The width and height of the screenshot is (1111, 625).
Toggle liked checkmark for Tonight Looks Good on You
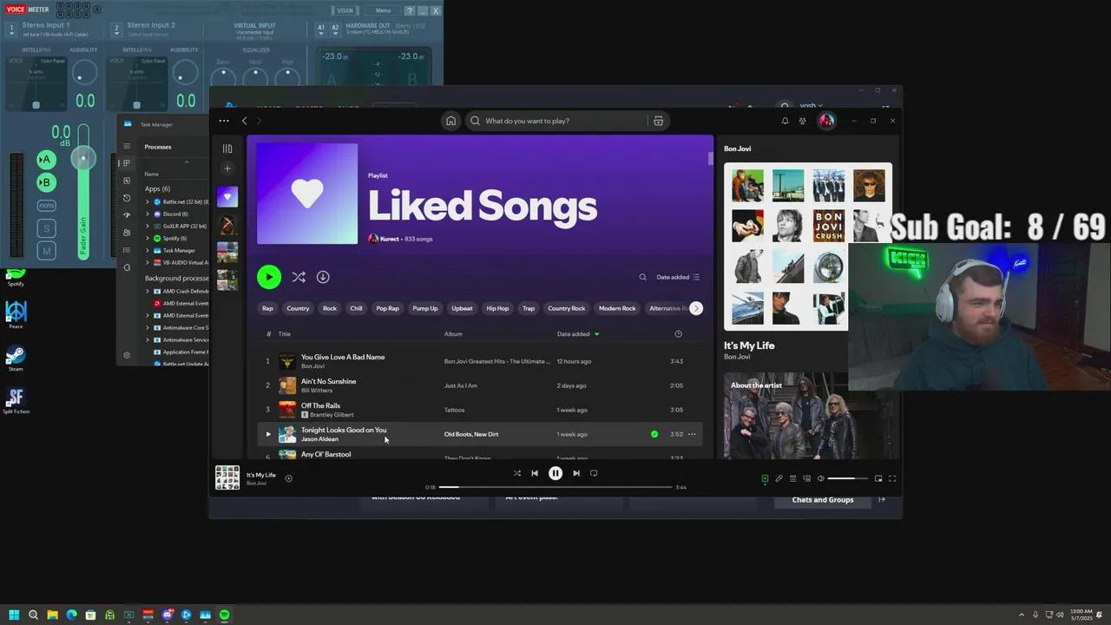tap(654, 434)
